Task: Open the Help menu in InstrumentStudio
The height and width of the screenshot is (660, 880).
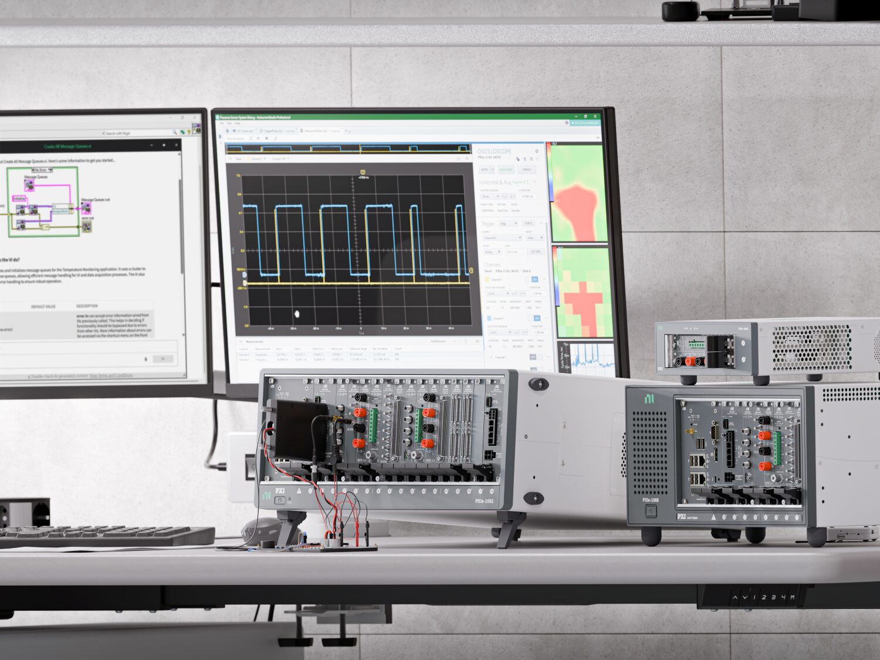Action: (x=238, y=123)
